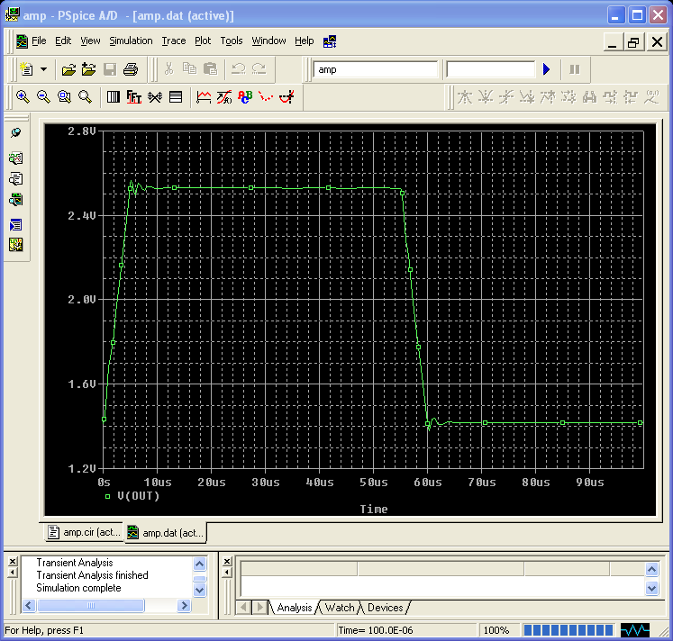673x641 pixels.
Task: Run simulation with the blue play button
Action: [x=546, y=69]
